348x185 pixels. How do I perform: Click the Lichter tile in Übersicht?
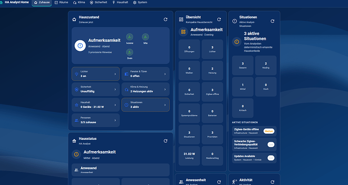click(212, 49)
